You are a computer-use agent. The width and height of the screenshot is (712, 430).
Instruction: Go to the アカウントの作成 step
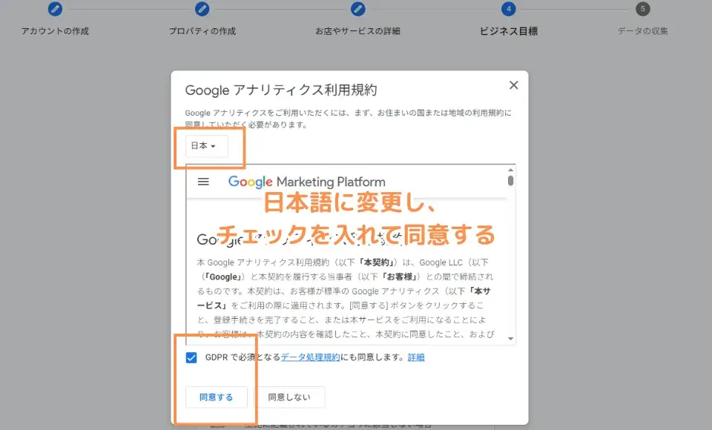tap(55, 31)
